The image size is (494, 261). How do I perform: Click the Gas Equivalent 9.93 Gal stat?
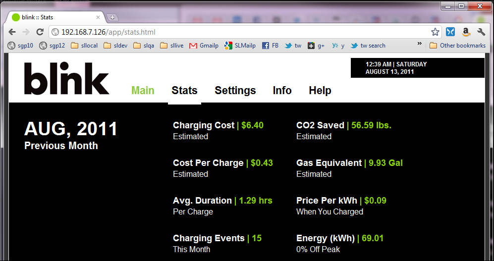pyautogui.click(x=349, y=163)
